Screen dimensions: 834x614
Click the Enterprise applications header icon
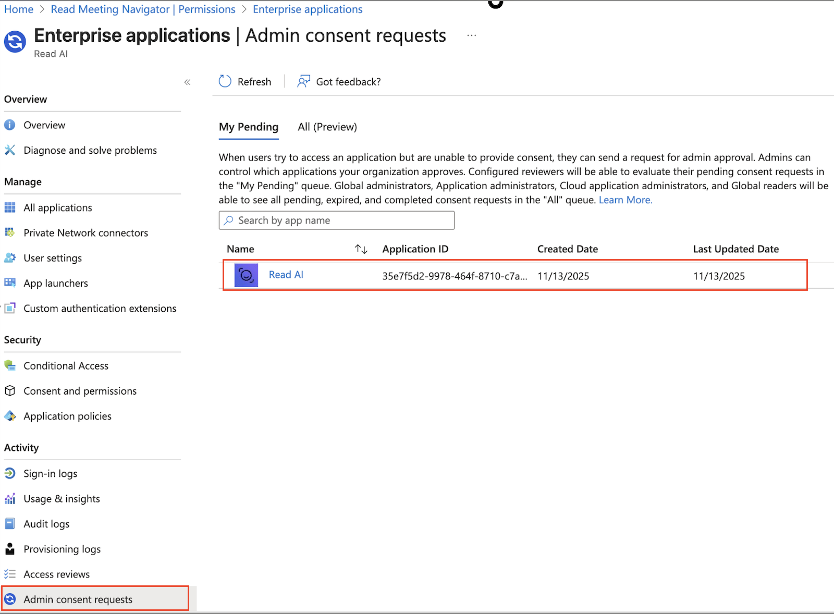pos(15,42)
